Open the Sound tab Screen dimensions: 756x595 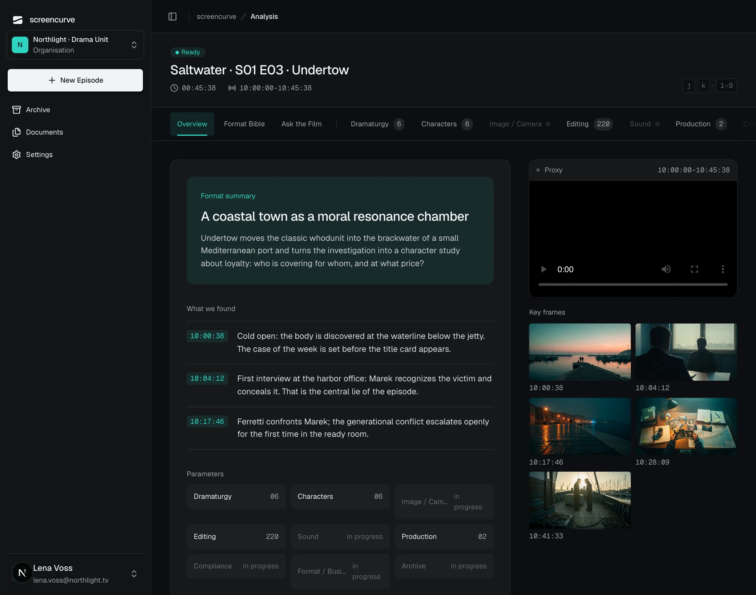(644, 124)
